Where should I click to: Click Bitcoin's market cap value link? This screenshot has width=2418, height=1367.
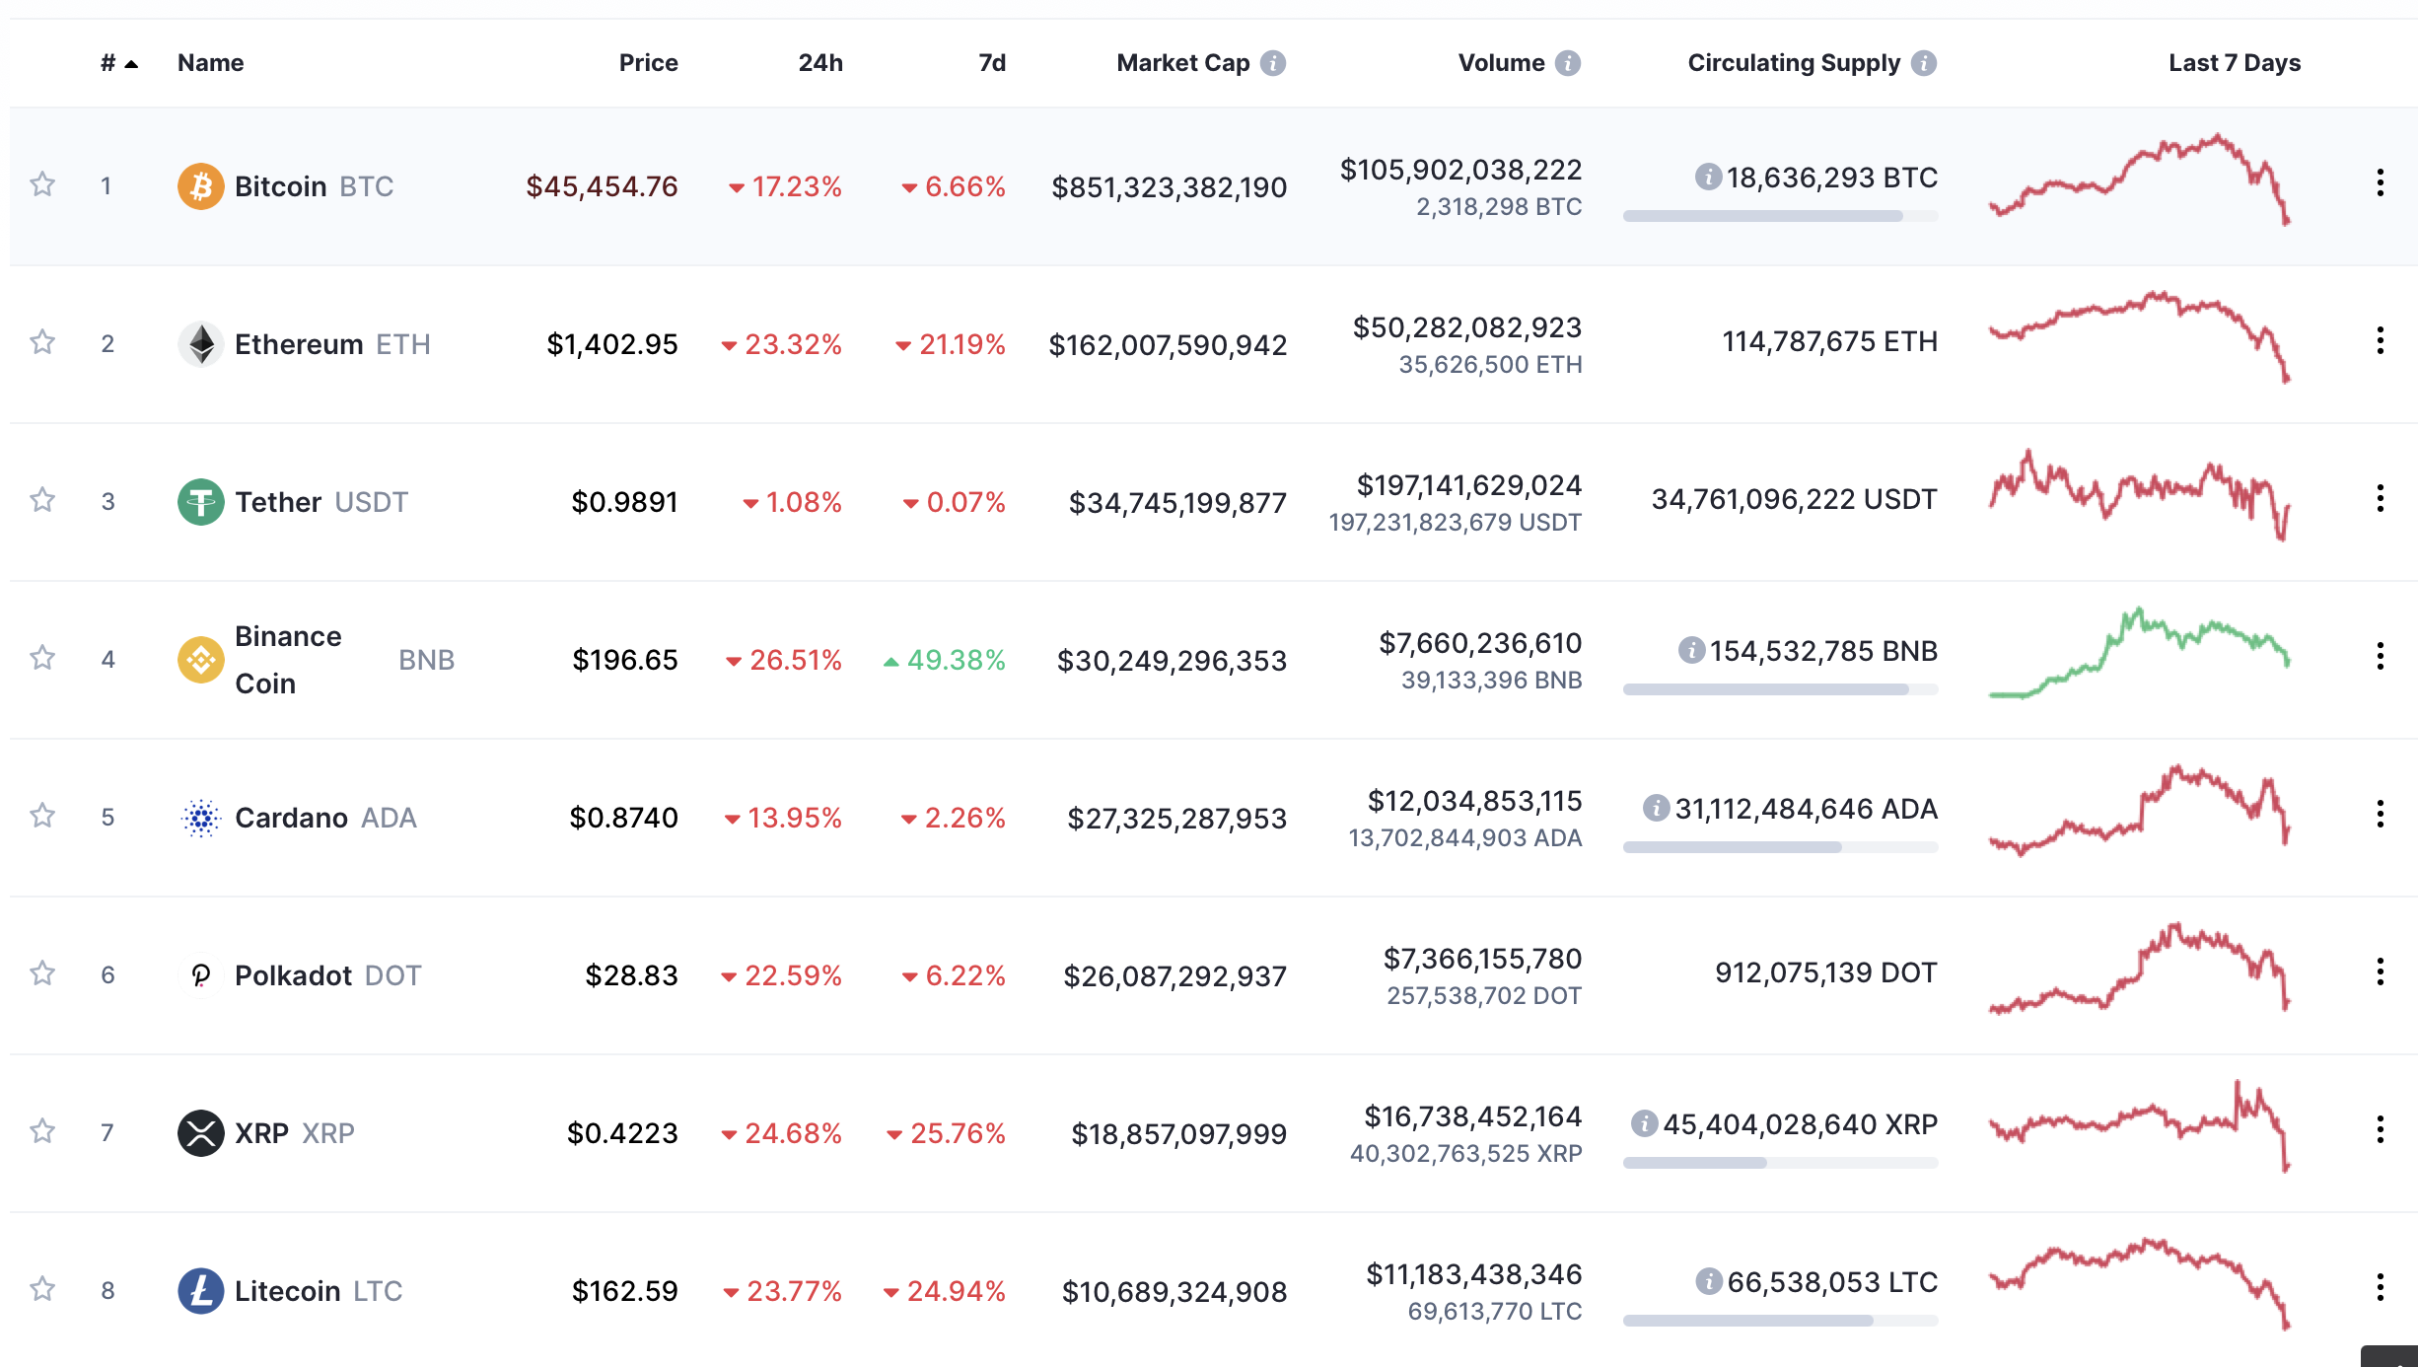pyautogui.click(x=1169, y=187)
